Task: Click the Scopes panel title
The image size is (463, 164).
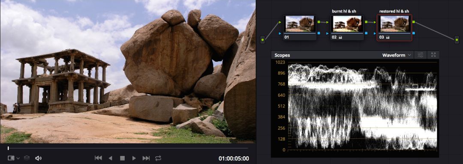Action: click(282, 55)
